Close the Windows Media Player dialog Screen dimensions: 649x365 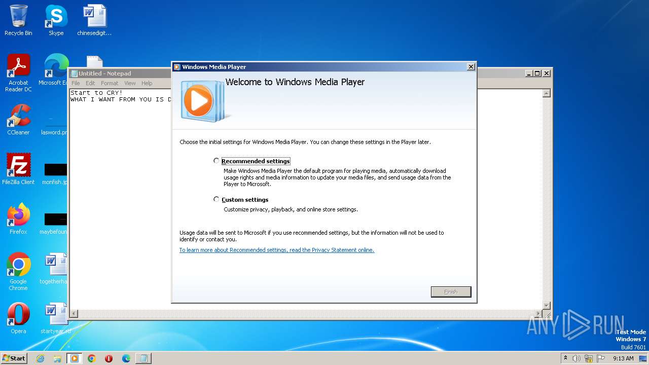(x=471, y=67)
